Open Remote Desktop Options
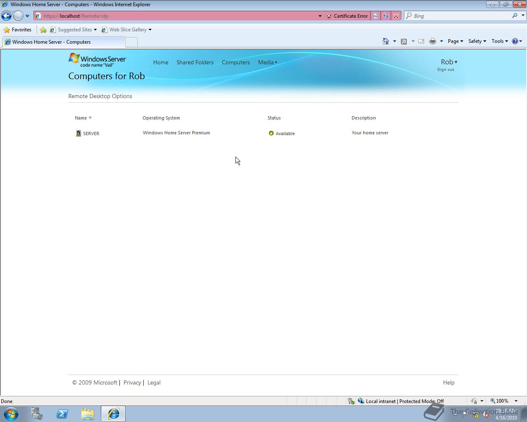 pyautogui.click(x=100, y=96)
